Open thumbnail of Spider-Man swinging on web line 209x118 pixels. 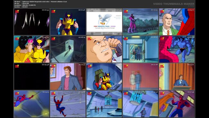[x=32, y=104]
